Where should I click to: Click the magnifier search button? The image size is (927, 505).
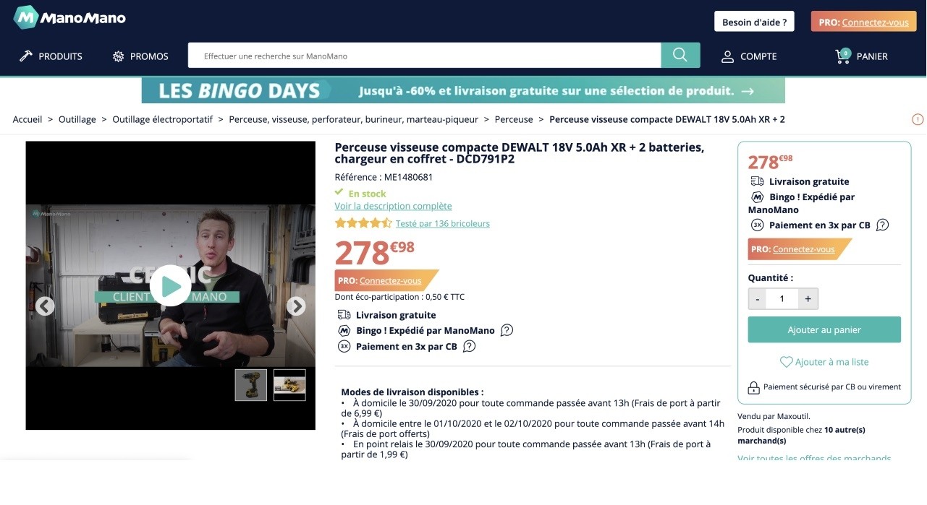pos(680,56)
